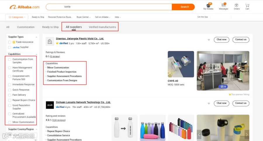Screen dimensions: 263x141
Task: Collapse the Supplier Types section
Action: (37, 37)
